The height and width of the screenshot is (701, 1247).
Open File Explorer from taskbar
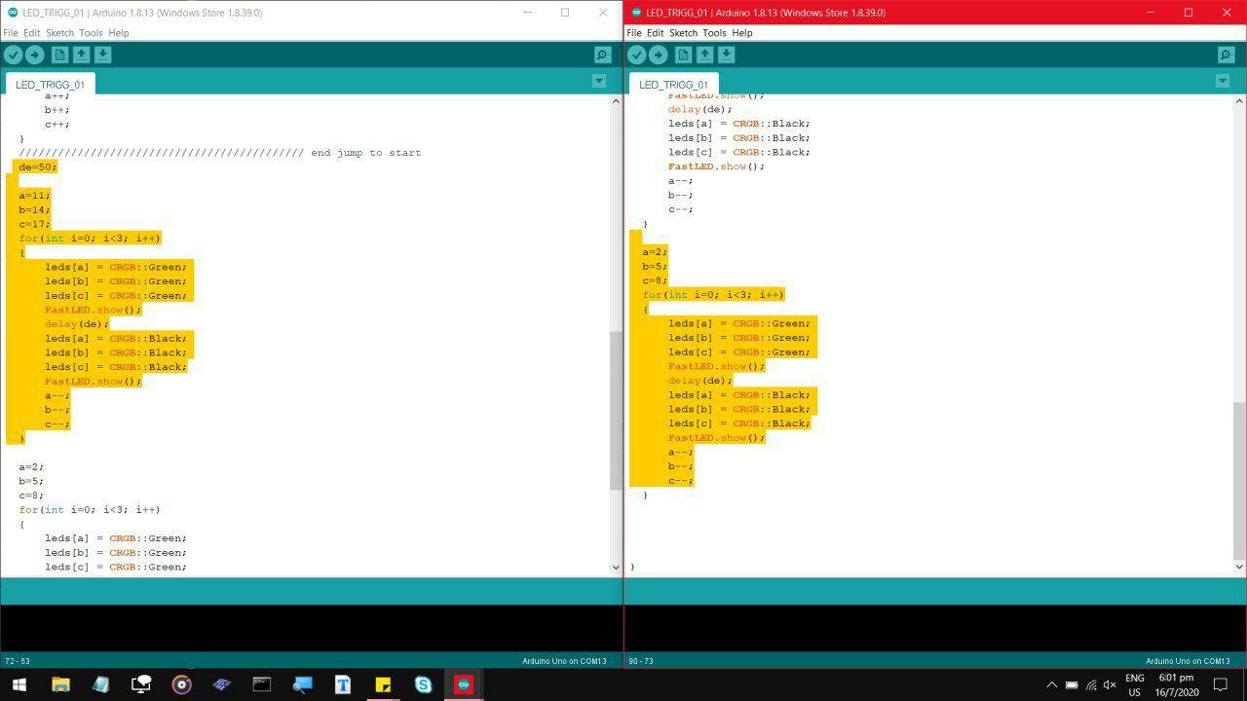click(60, 684)
